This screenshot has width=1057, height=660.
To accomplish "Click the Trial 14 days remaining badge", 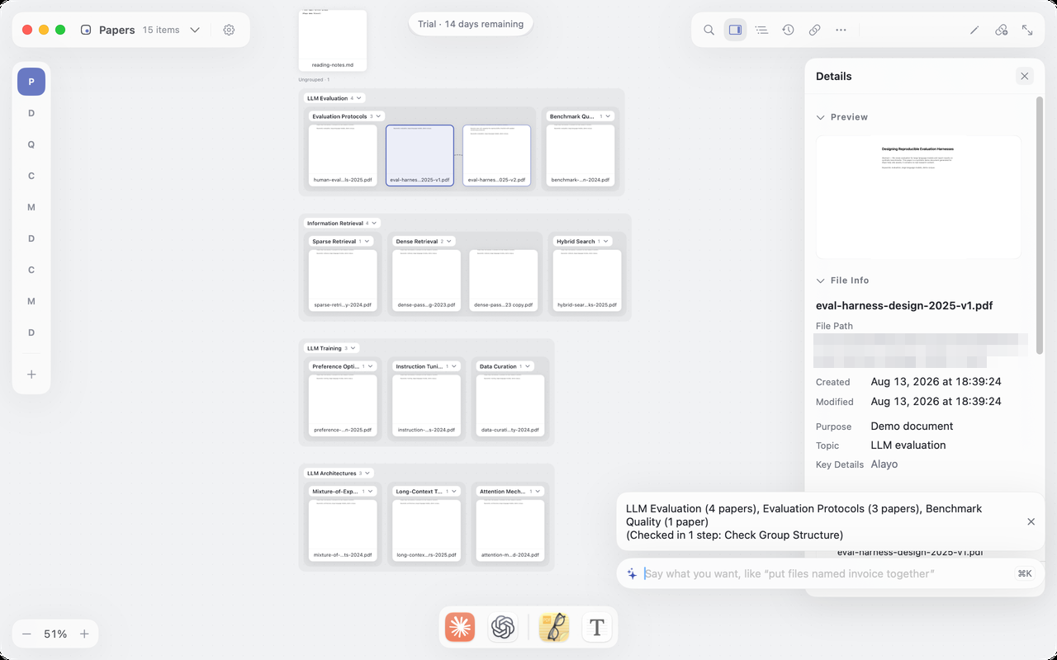I will [471, 24].
